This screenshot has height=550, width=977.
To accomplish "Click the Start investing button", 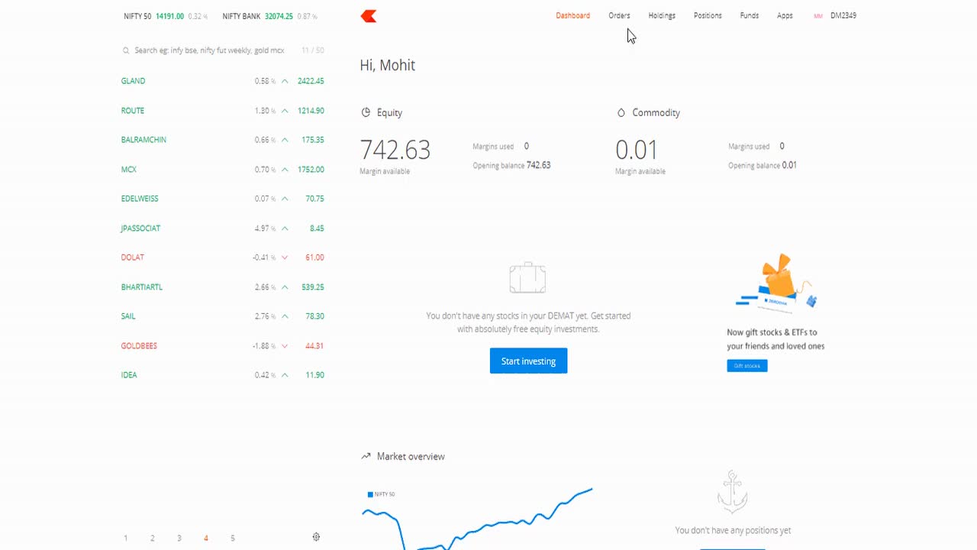I will (528, 361).
